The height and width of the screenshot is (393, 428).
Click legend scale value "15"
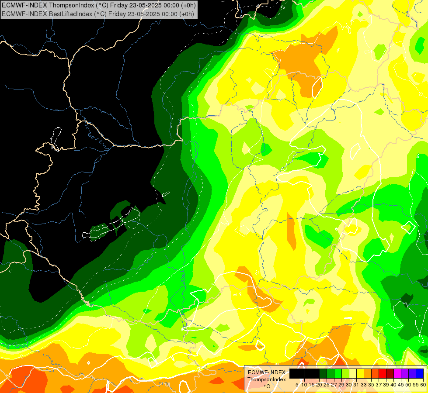312,385
